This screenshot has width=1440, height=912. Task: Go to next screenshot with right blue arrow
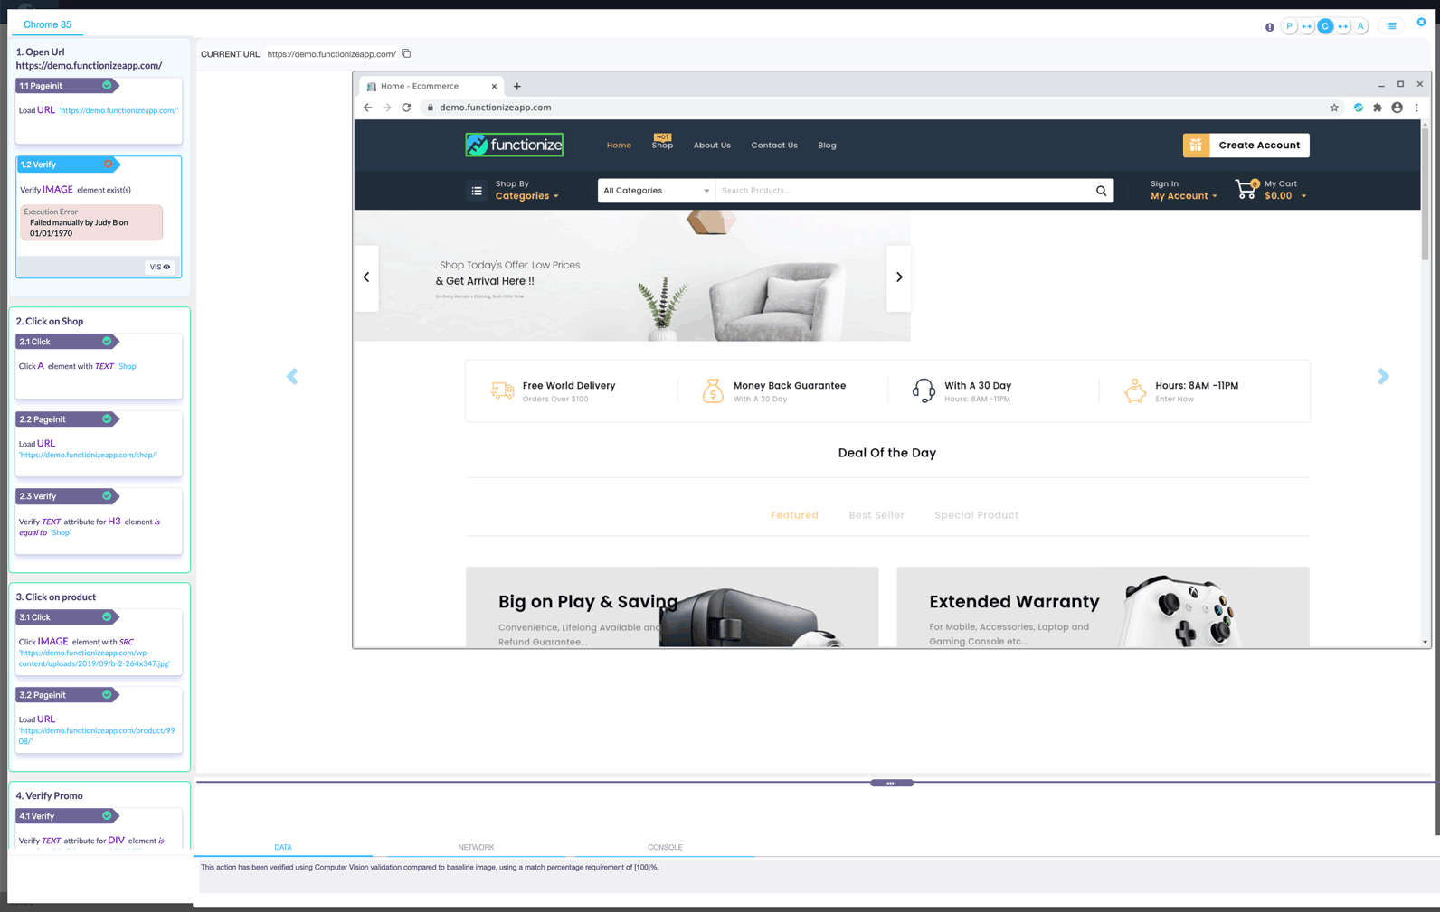click(x=1383, y=376)
